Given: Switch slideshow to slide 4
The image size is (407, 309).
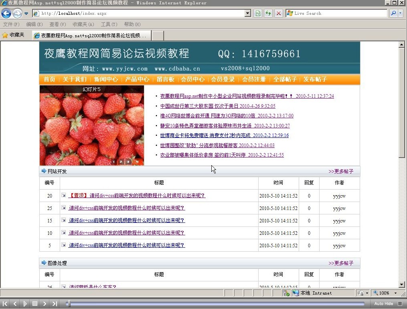Looking at the screenshot, I should 137,162.
